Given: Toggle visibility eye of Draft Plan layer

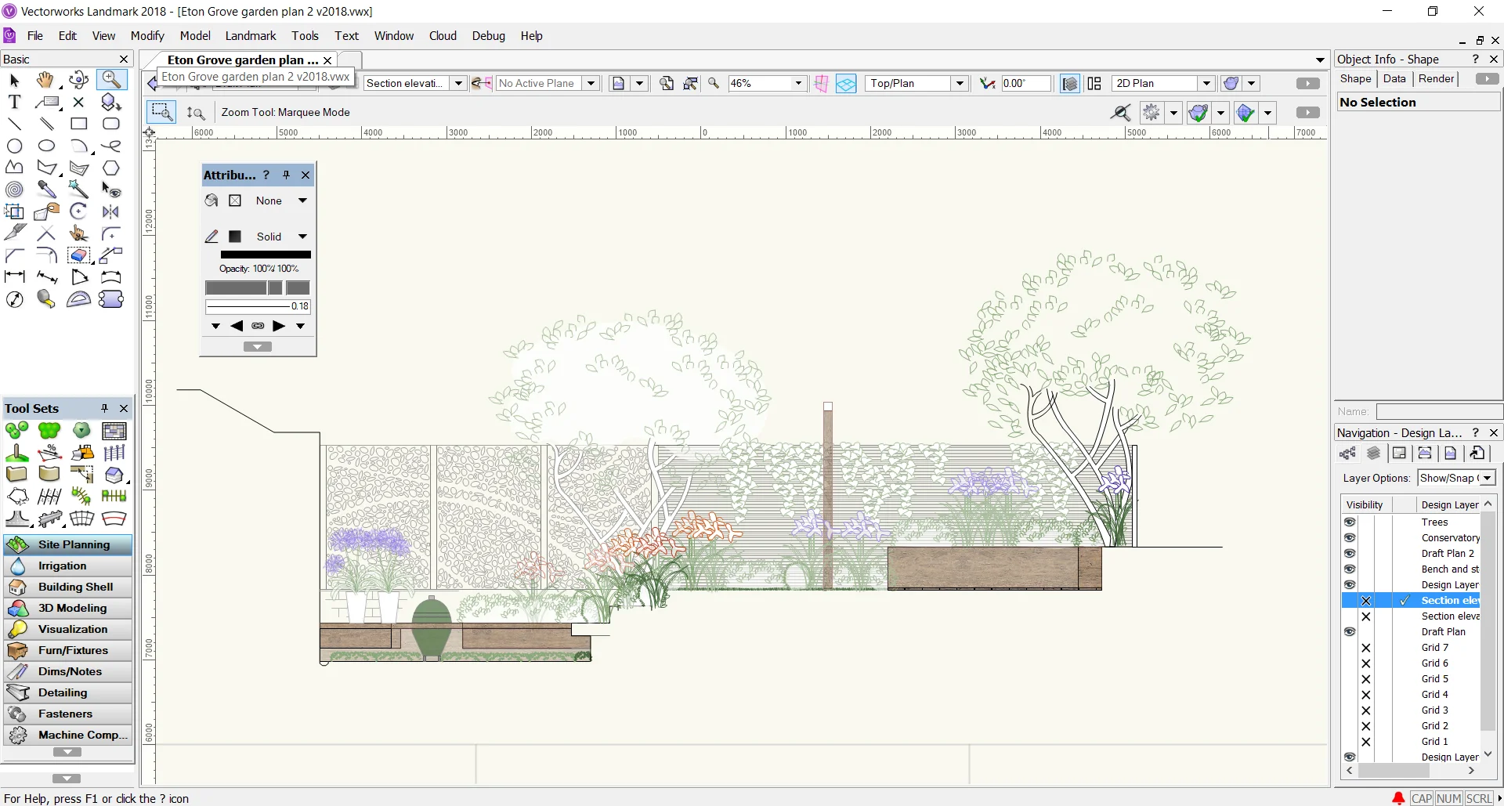Looking at the screenshot, I should (1350, 631).
